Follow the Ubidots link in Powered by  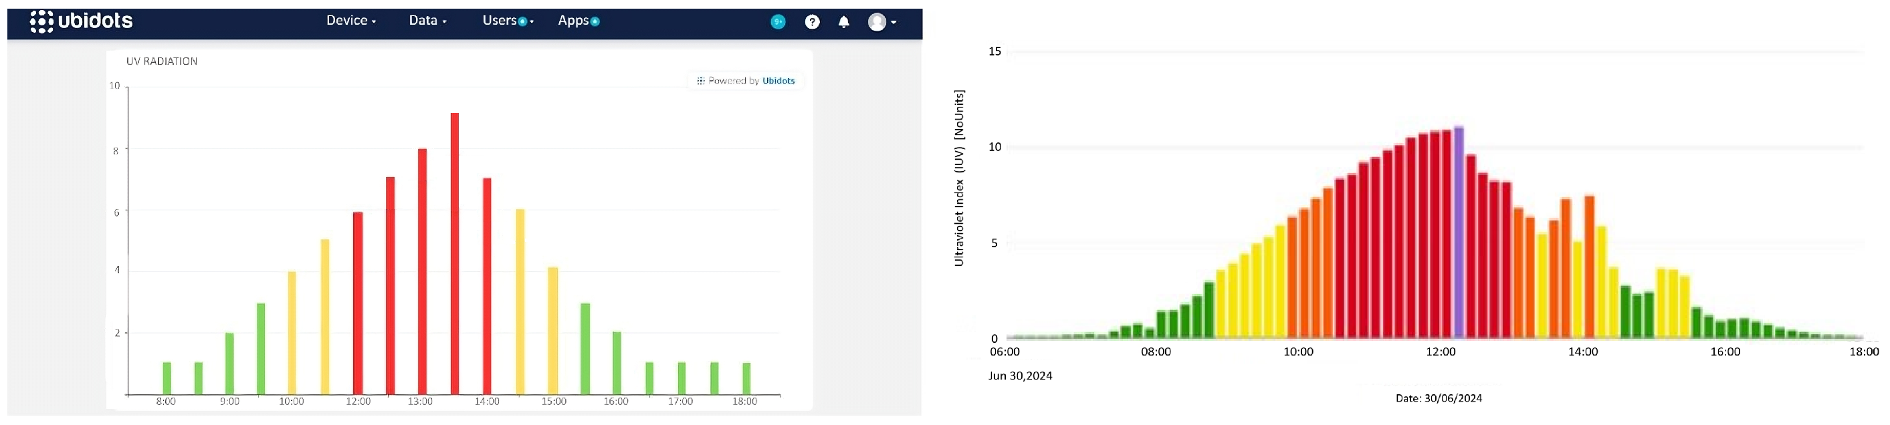pos(778,82)
